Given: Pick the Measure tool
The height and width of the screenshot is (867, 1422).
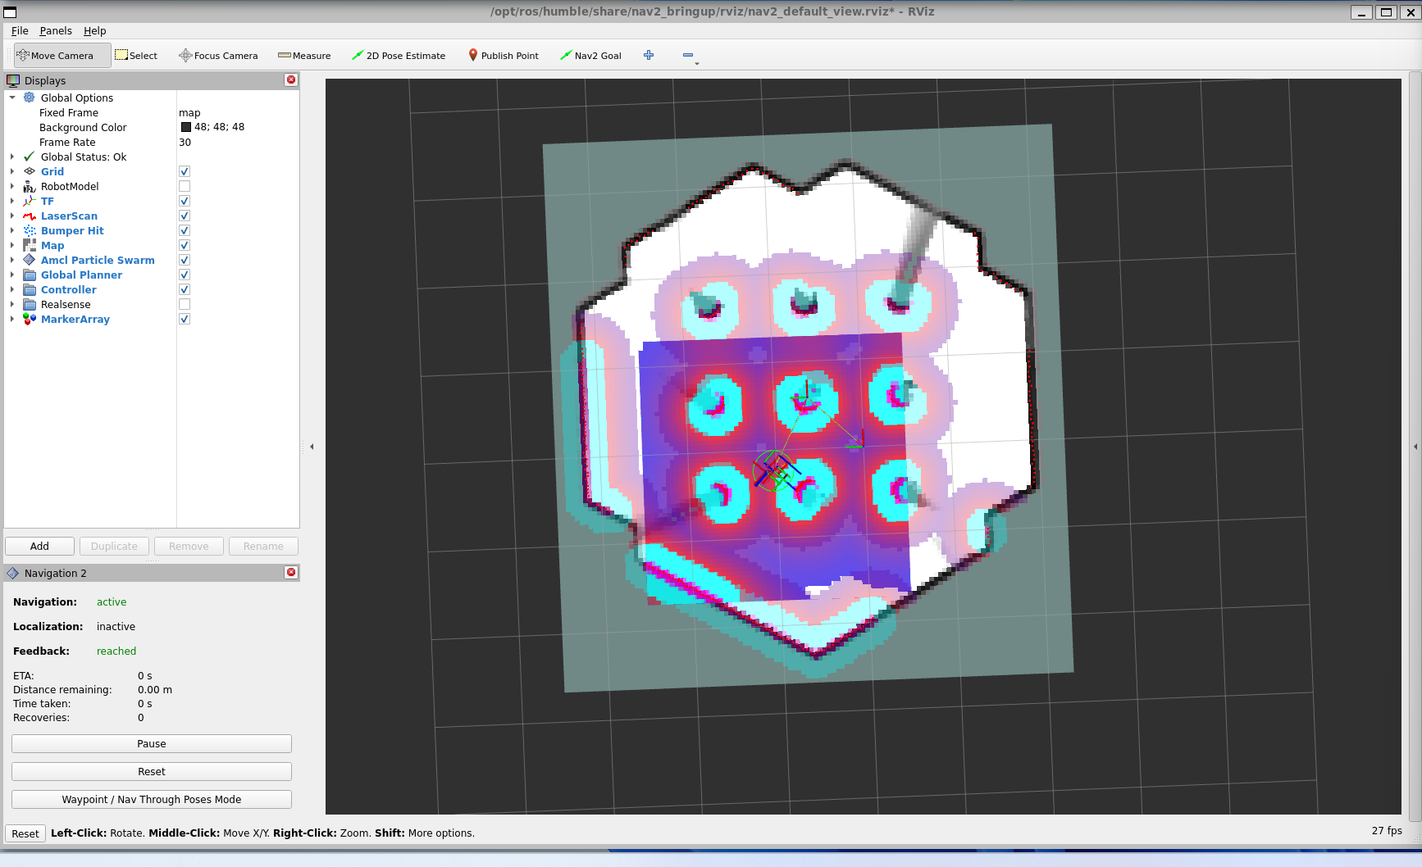Looking at the screenshot, I should click(x=303, y=55).
